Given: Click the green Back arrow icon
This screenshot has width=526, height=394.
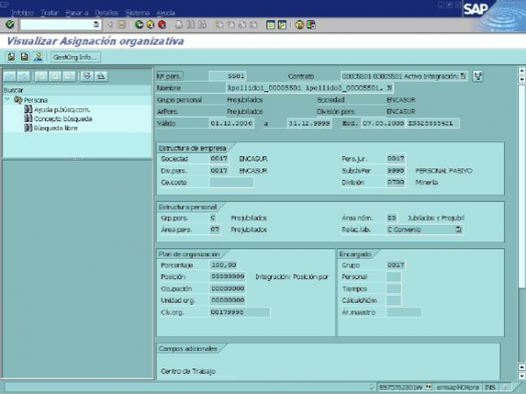Looking at the screenshot, I should 139,25.
